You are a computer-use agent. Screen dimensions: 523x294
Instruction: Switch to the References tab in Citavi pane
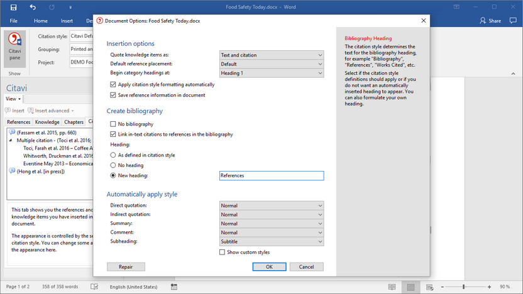(x=19, y=122)
